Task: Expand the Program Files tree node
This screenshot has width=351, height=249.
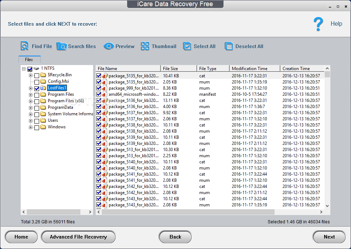Action: [x=31, y=95]
